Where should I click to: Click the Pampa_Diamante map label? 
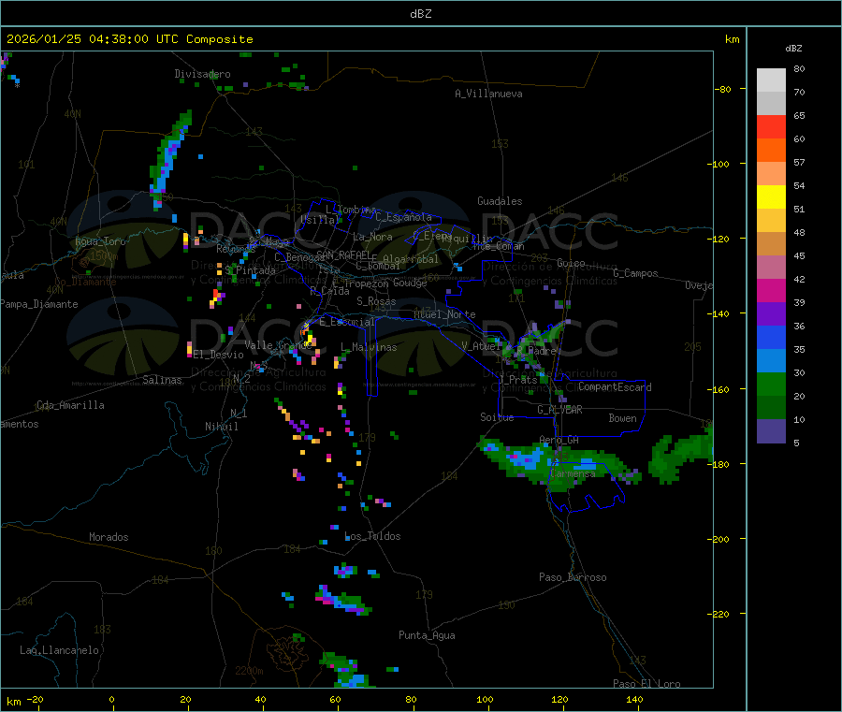[39, 304]
